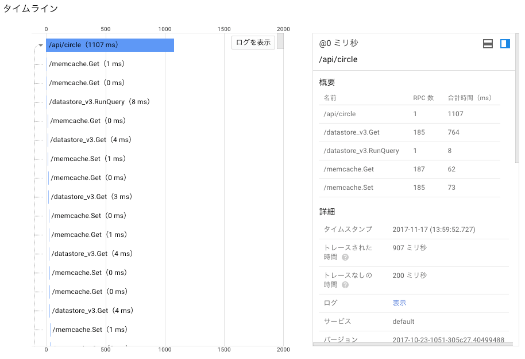Switch to horizontal split layout view

click(488, 43)
